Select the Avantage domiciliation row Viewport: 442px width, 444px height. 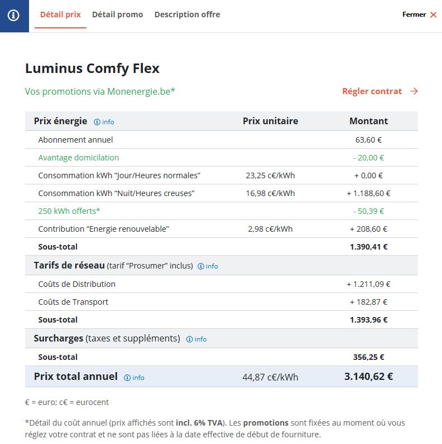222,158
